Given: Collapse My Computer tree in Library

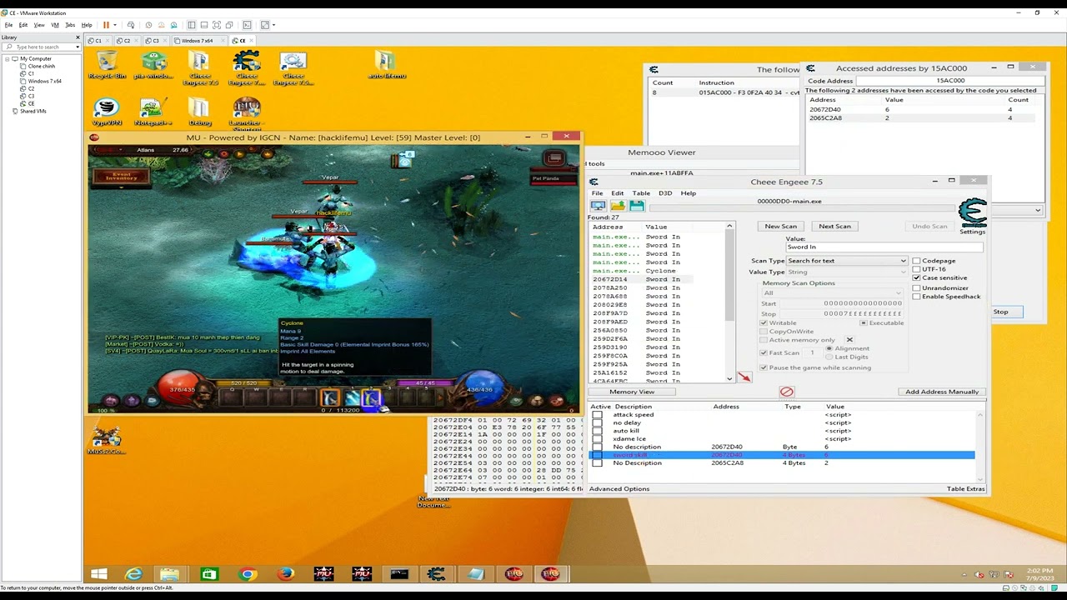Looking at the screenshot, I should 8,59.
